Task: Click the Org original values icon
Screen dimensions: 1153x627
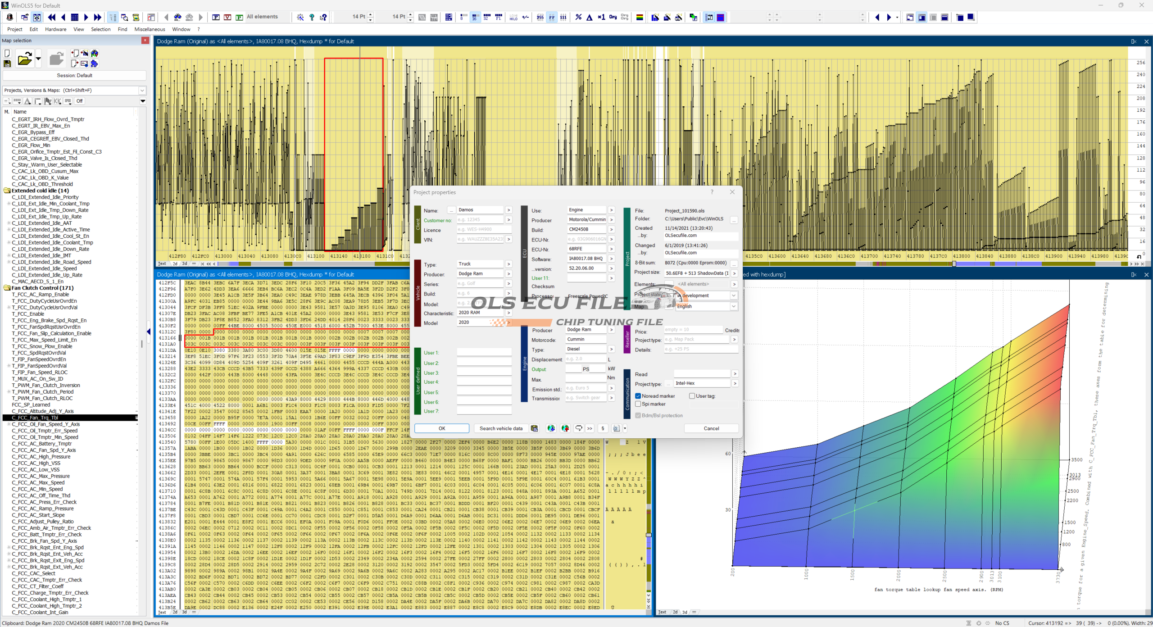Action: 613,17
